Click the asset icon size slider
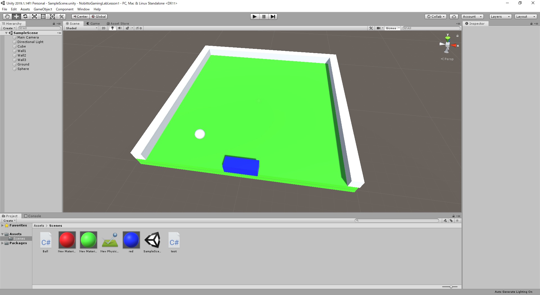 pyautogui.click(x=451, y=287)
